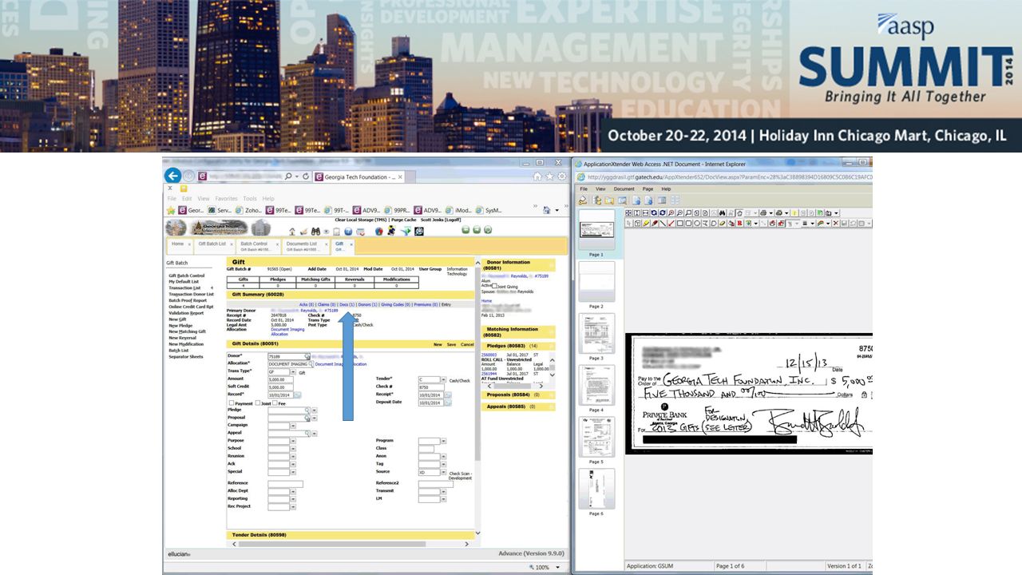
Task: Click the Gift form vertical scrollbar
Action: pyautogui.click(x=478, y=399)
